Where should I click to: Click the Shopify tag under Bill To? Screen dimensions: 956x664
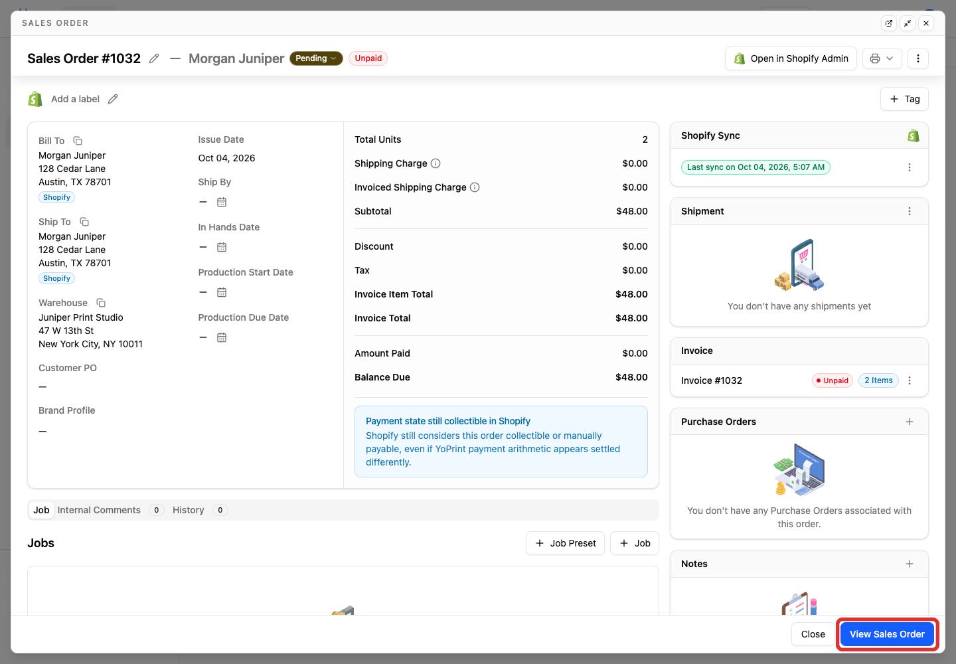[56, 197]
